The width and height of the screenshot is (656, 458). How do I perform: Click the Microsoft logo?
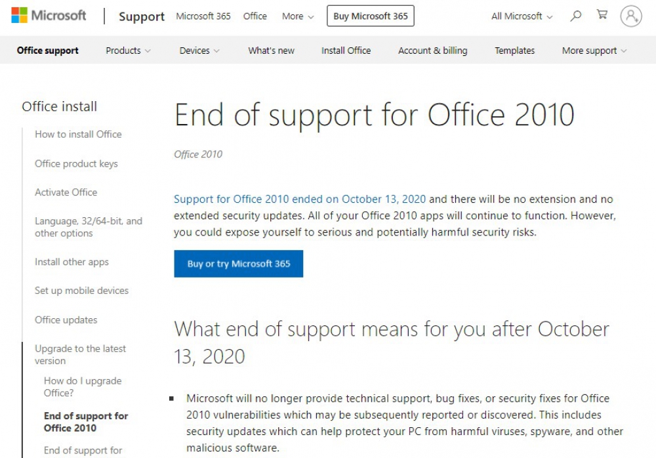pos(49,16)
